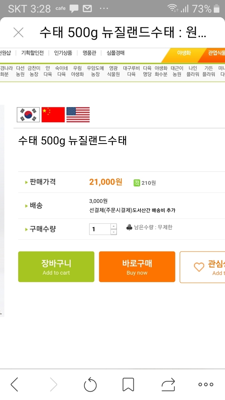Screen dimensions: 225x400
Task: Increase purchase quantity with up arrow
Action: coord(114,226)
